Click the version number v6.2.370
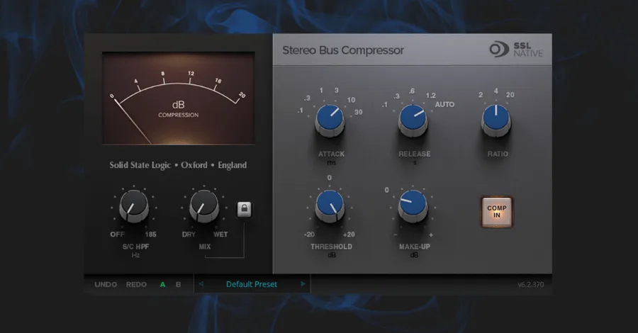 (530, 285)
